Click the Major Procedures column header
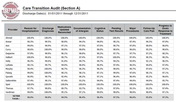 pyautogui.click(x=133, y=30)
